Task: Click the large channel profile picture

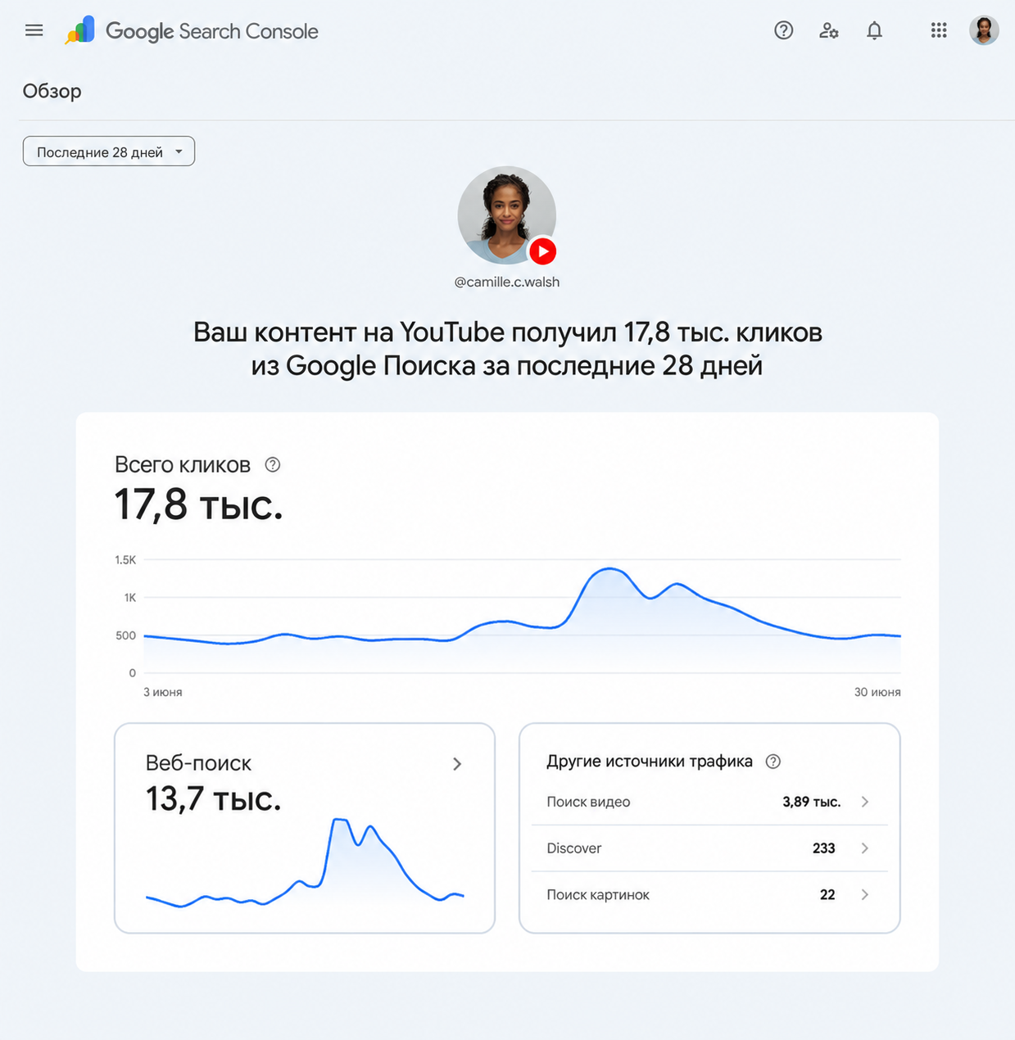Action: [x=506, y=215]
